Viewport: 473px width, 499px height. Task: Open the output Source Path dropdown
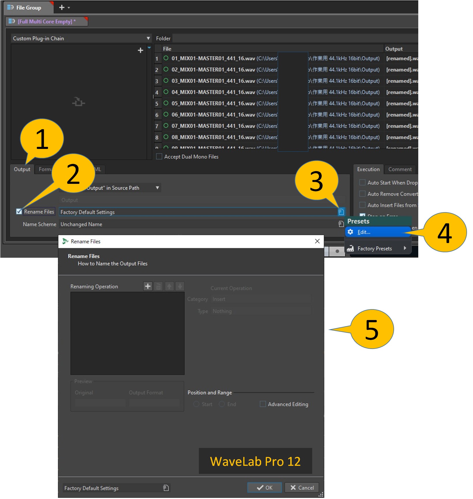point(157,188)
